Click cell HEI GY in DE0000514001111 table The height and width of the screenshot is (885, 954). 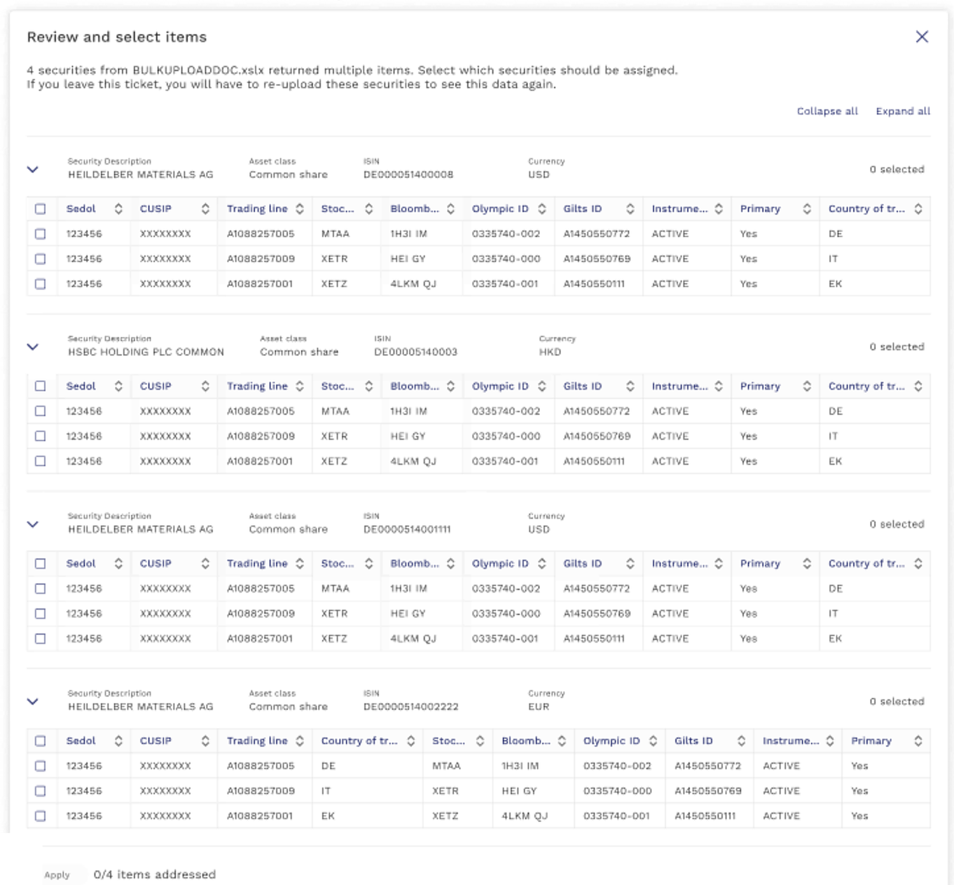point(408,614)
